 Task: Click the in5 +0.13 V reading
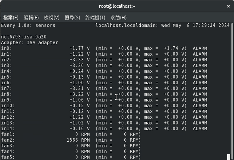(x=80, y=77)
